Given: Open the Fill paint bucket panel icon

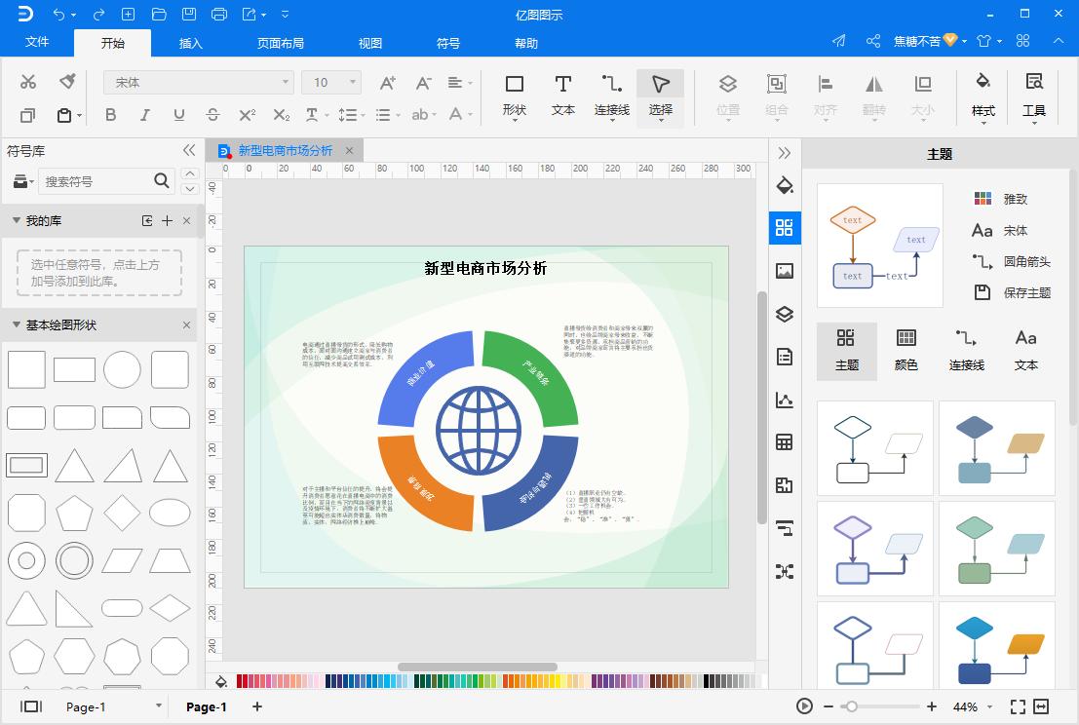Looking at the screenshot, I should [785, 186].
